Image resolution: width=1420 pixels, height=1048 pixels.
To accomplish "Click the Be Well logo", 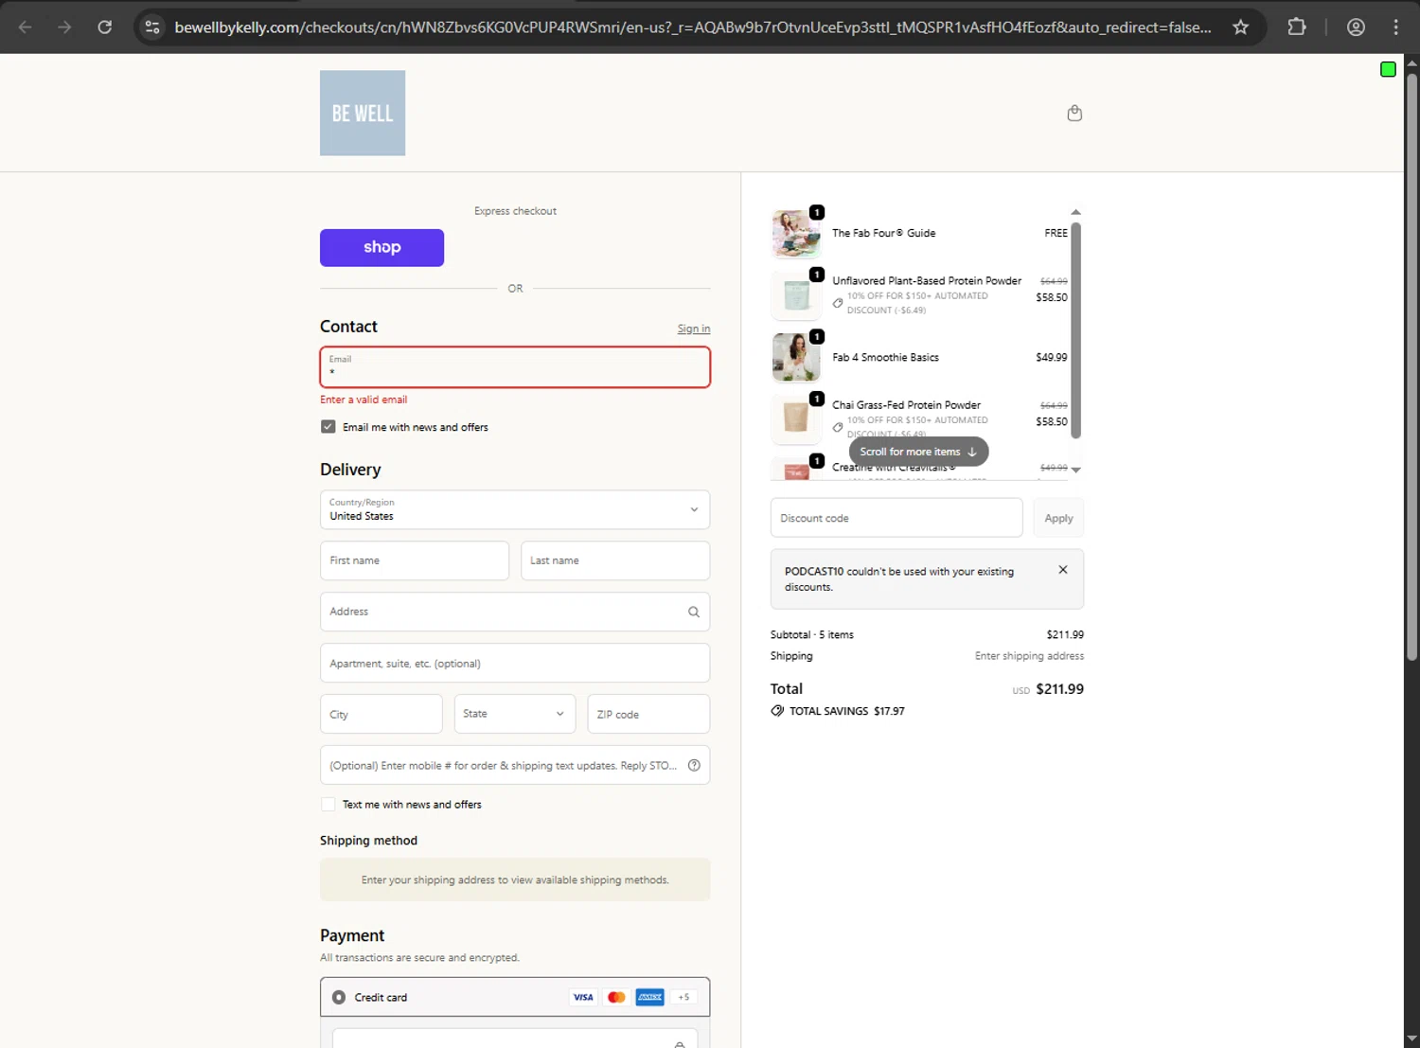I will pyautogui.click(x=363, y=113).
